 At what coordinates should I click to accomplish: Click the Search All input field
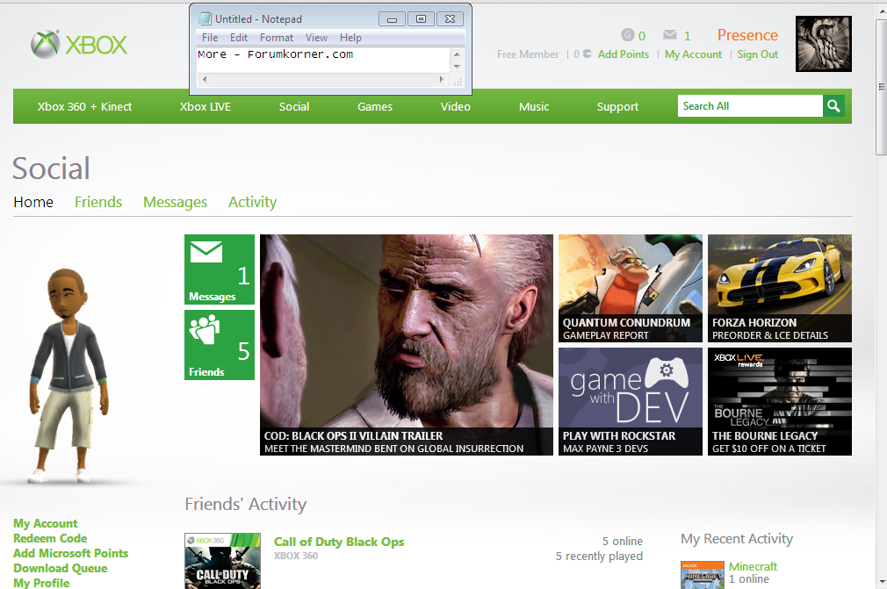750,105
